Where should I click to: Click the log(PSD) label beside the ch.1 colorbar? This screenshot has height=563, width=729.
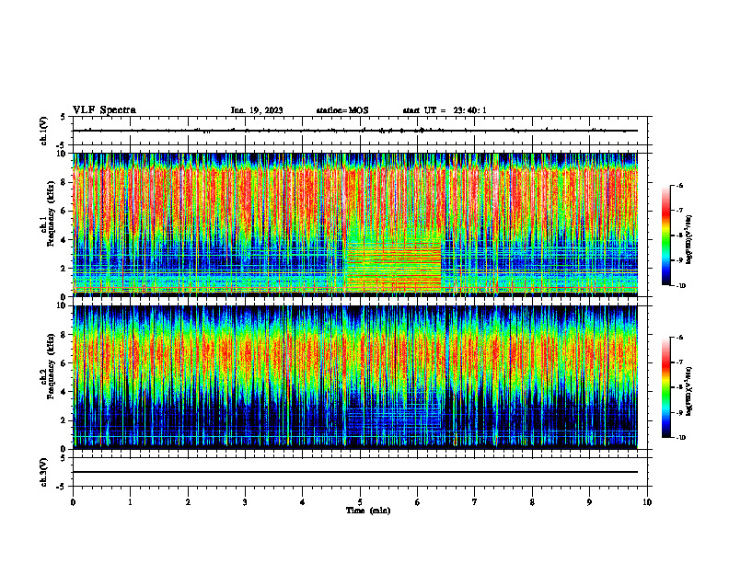(x=689, y=240)
